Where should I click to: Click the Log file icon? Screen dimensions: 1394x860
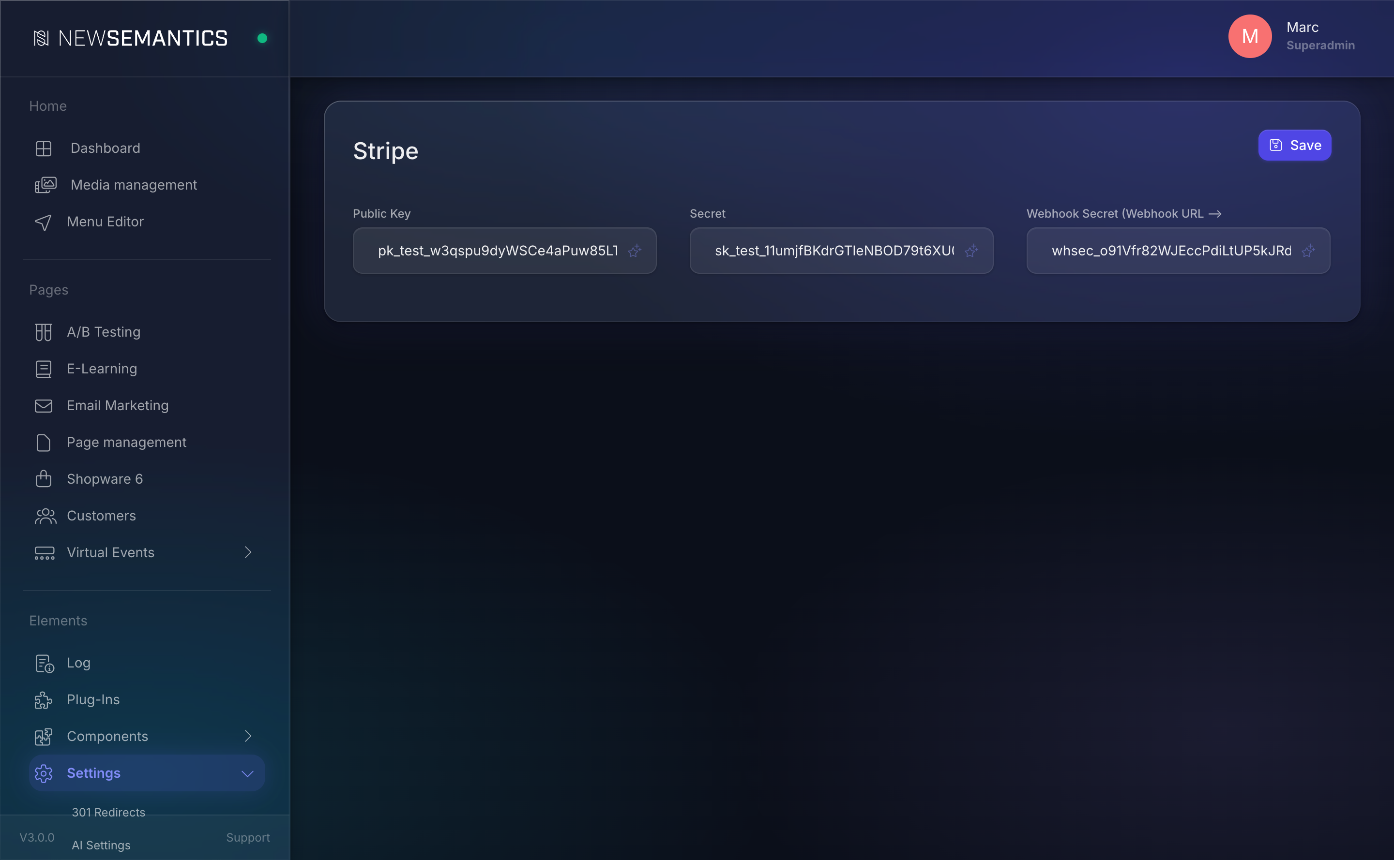[x=45, y=663]
